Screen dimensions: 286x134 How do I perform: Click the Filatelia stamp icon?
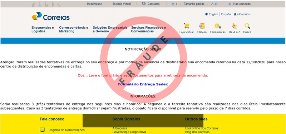pyautogui.click(x=202, y=26)
